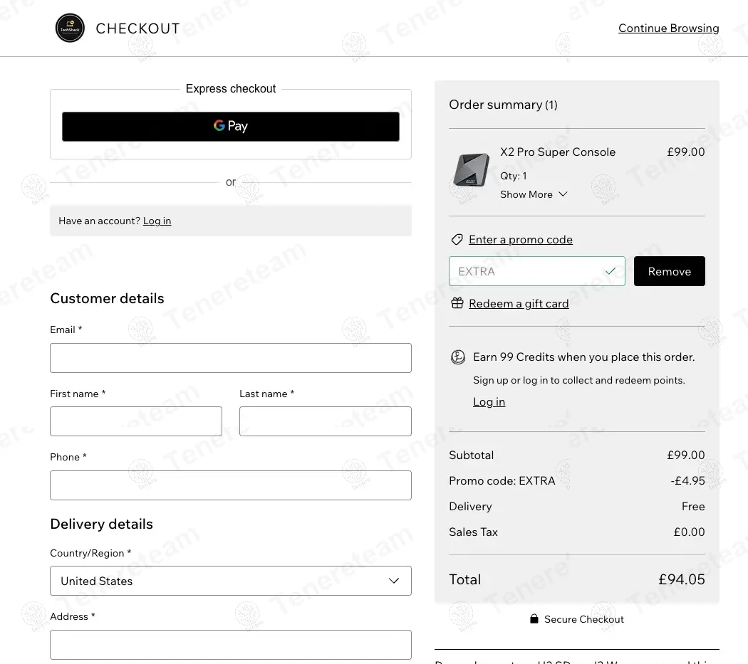
Task: Select the Last name field
Action: click(326, 421)
